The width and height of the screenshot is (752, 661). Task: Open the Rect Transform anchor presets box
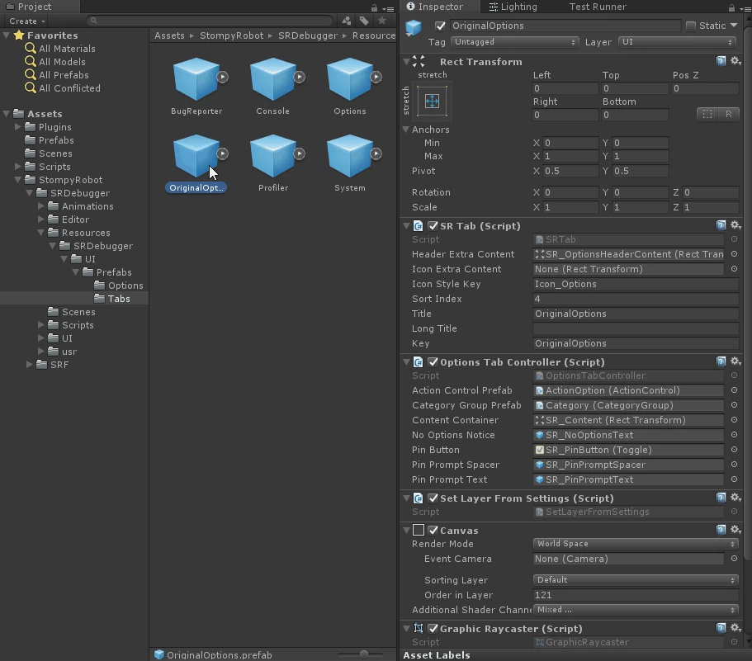coord(432,102)
